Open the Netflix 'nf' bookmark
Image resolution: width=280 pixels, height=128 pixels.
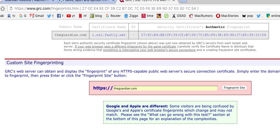(x=82, y=16)
